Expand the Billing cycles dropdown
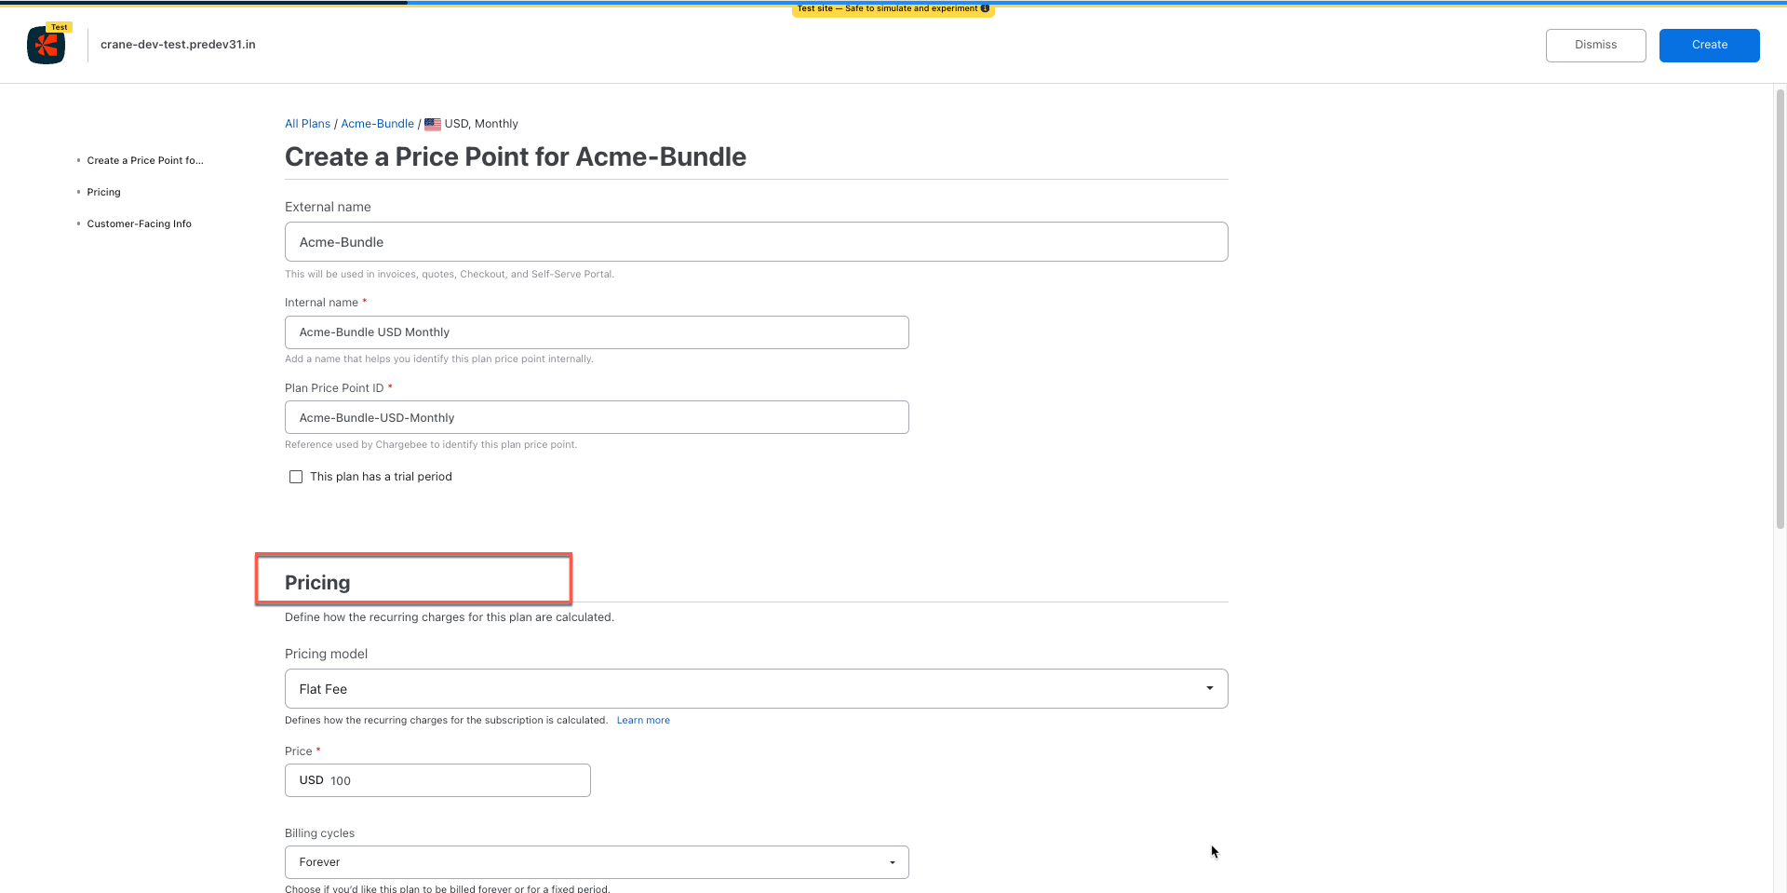The image size is (1787, 893). pos(596,862)
